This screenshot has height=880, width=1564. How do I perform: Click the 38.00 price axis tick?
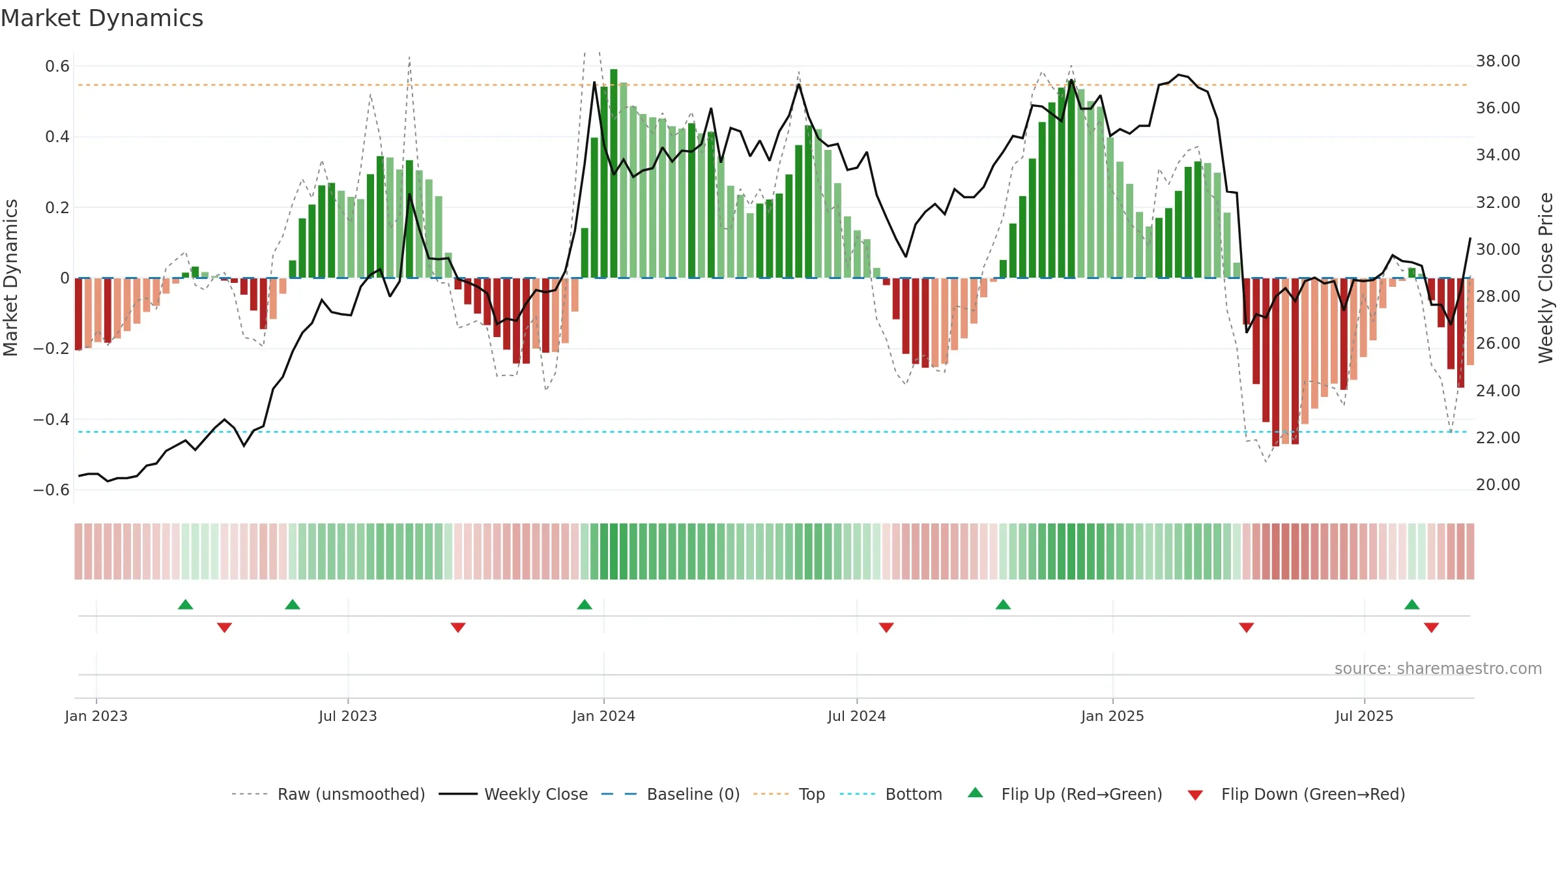tap(1498, 61)
